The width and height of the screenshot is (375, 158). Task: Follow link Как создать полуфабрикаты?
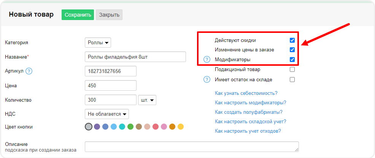[x=248, y=112]
